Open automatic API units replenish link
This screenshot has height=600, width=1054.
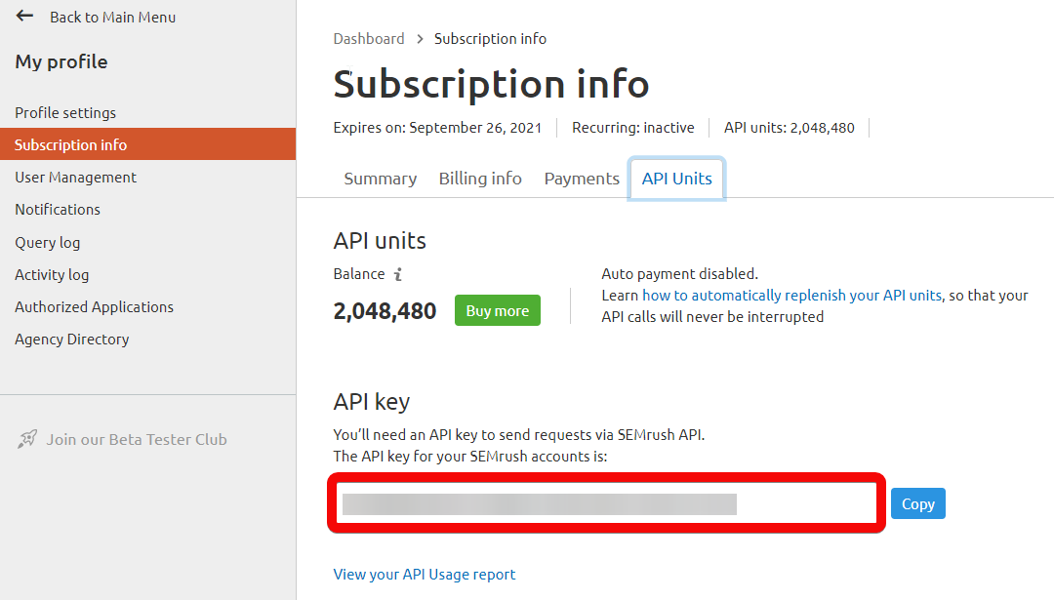click(x=791, y=296)
